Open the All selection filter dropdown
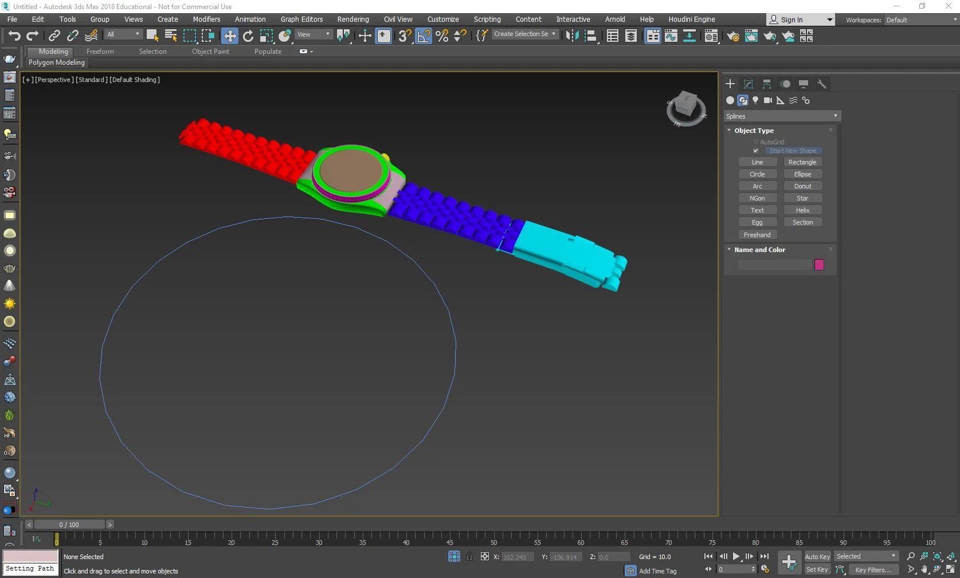The image size is (960, 578). click(123, 34)
